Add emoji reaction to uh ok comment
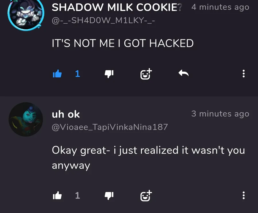Viewport: 258px width, 213px height. click(146, 196)
